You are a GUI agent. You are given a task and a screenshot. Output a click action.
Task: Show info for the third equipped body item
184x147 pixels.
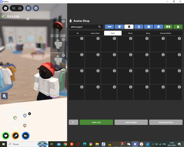pyautogui.click(x=63, y=55)
